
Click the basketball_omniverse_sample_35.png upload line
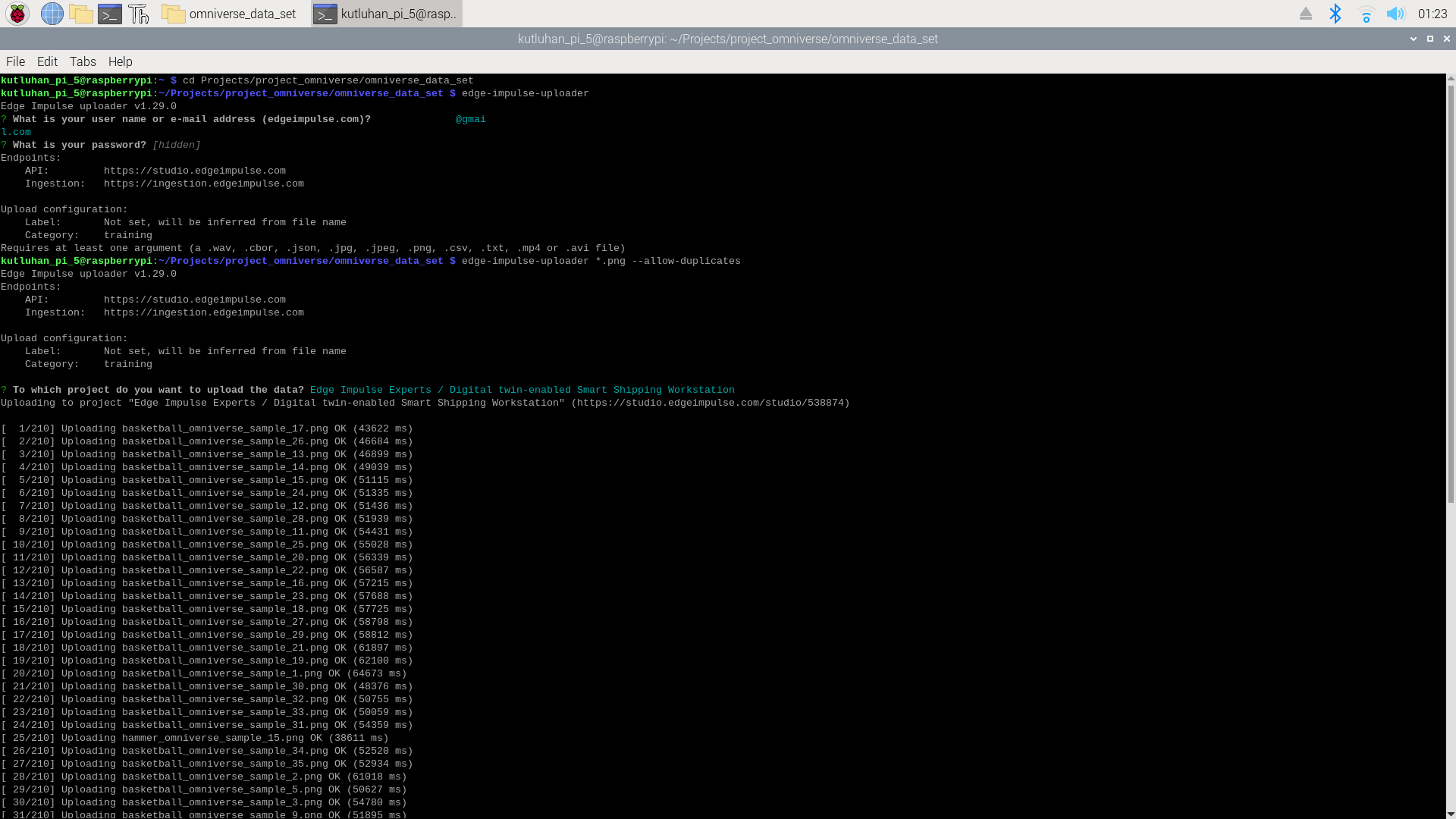pos(207,764)
